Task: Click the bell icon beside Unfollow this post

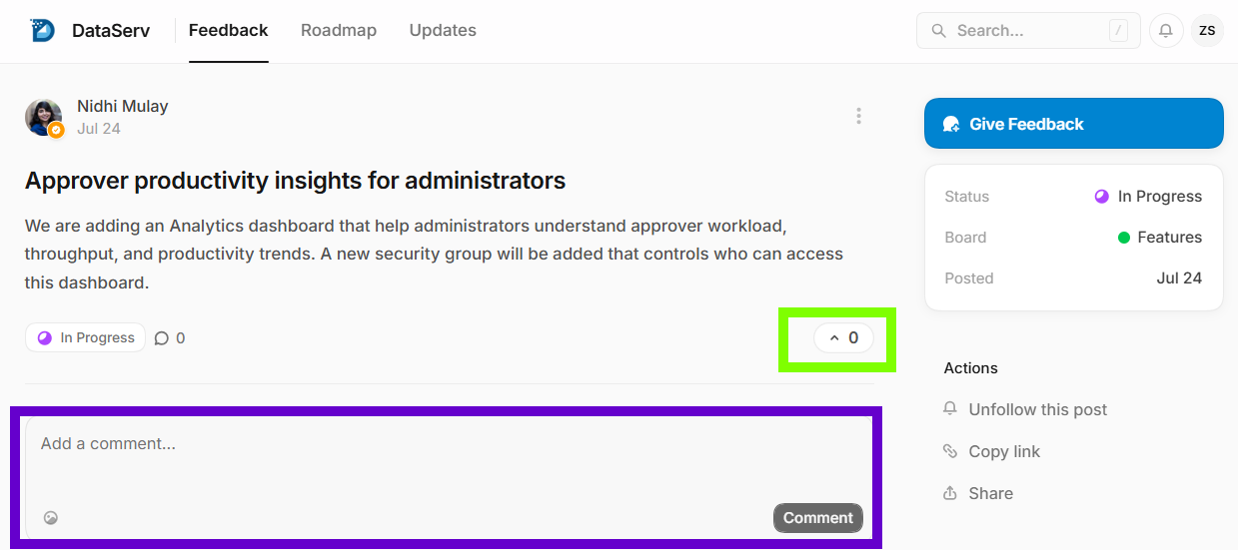Action: coord(950,409)
